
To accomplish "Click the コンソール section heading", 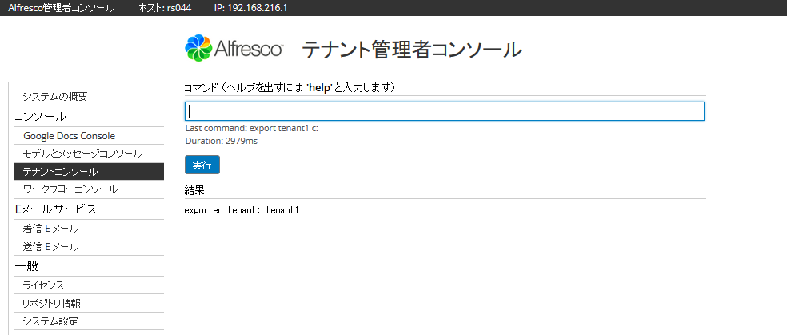I will 40,117.
